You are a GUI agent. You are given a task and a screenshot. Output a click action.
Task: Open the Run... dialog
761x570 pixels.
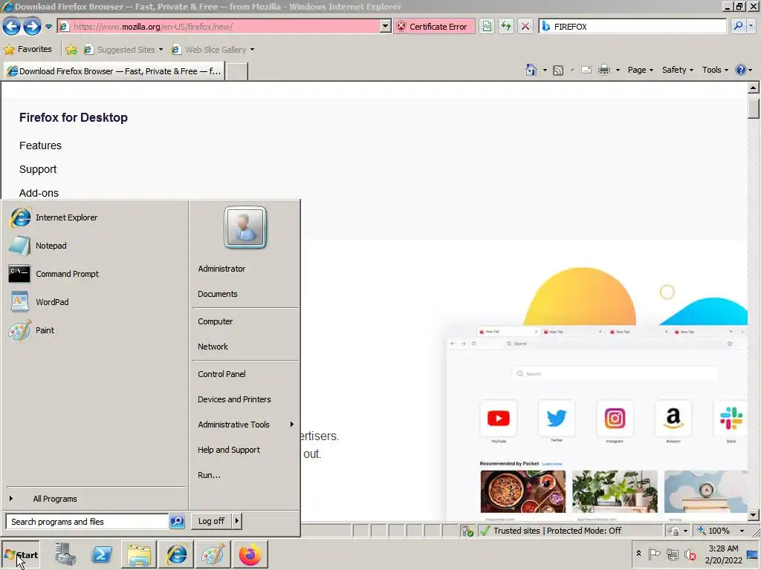tap(245, 475)
